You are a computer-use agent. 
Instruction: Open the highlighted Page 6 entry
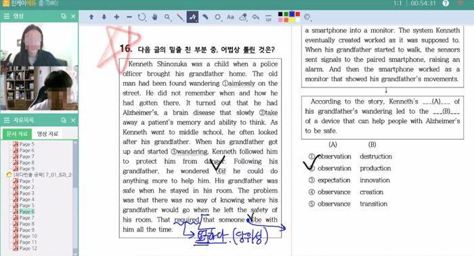pos(24,211)
